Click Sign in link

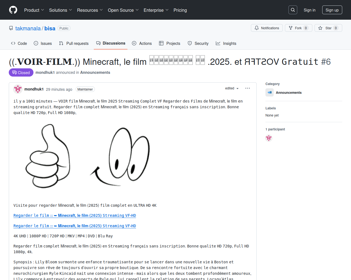(x=310, y=10)
